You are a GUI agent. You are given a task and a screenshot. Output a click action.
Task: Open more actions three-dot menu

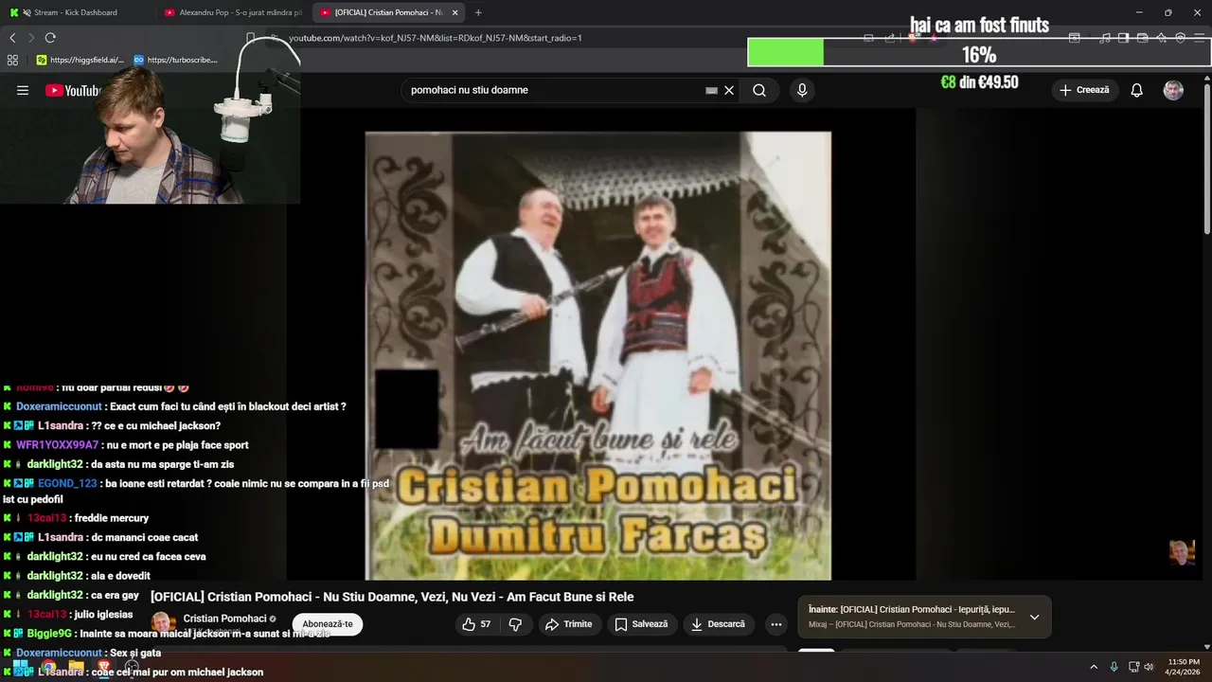[776, 624]
